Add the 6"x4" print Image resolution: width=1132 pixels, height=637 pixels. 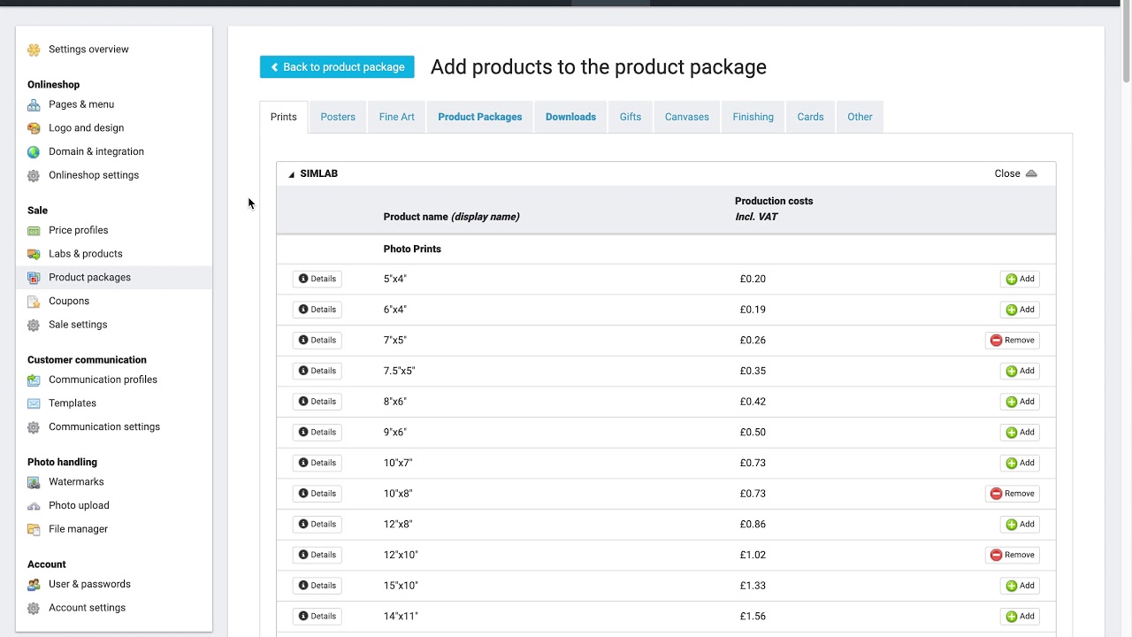coord(1020,310)
